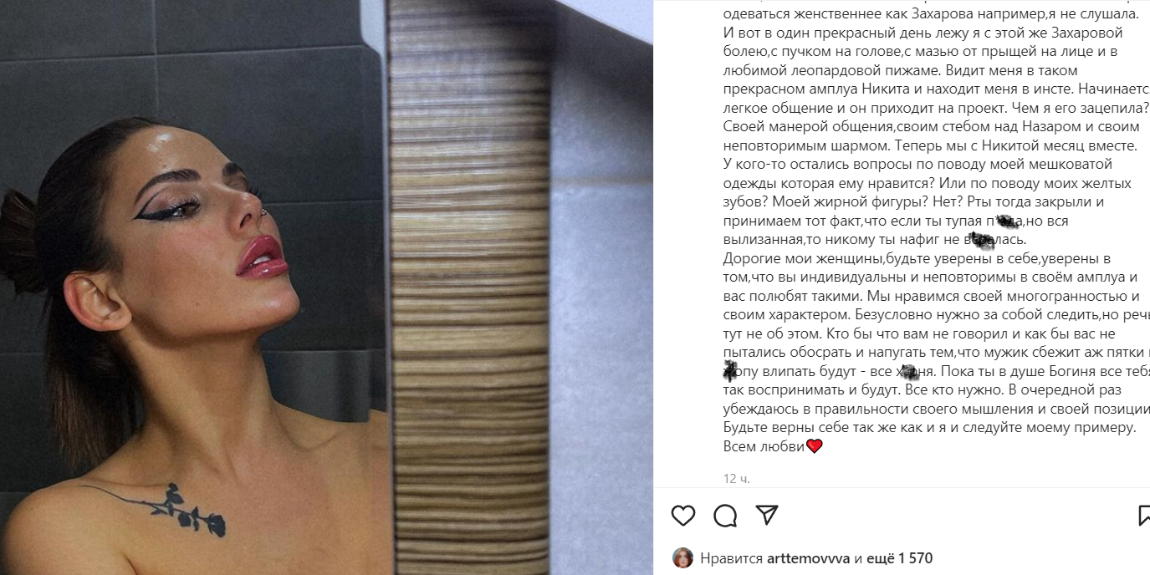Screen dimensions: 1150x575
Task: Like the post with the heart icon
Action: [x=683, y=516]
